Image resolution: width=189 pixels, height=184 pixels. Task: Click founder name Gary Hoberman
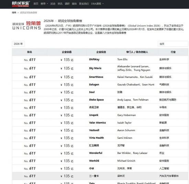click(x=126, y=115)
